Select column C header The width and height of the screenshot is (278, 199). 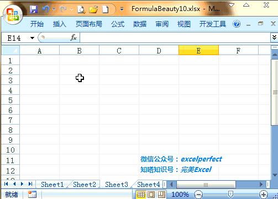[x=119, y=51]
